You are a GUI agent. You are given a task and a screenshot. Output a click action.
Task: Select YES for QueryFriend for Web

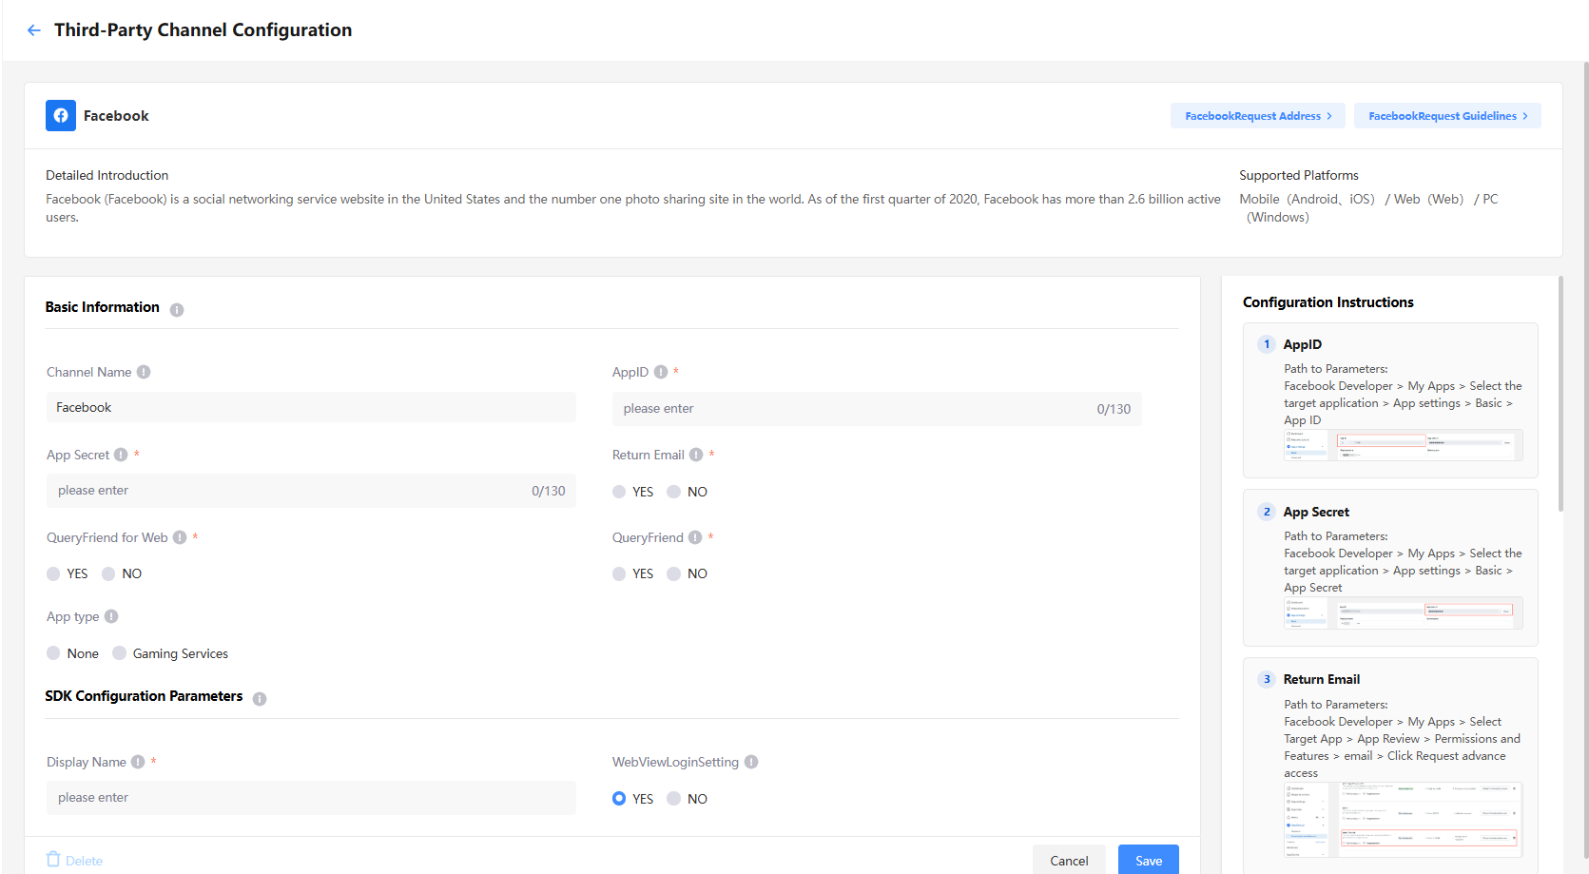click(x=53, y=573)
